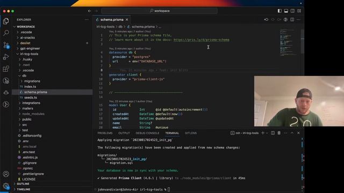Viewport: 344px width, 193px height.
Task: Open the Explorer view in activity bar
Action: tap(6, 21)
